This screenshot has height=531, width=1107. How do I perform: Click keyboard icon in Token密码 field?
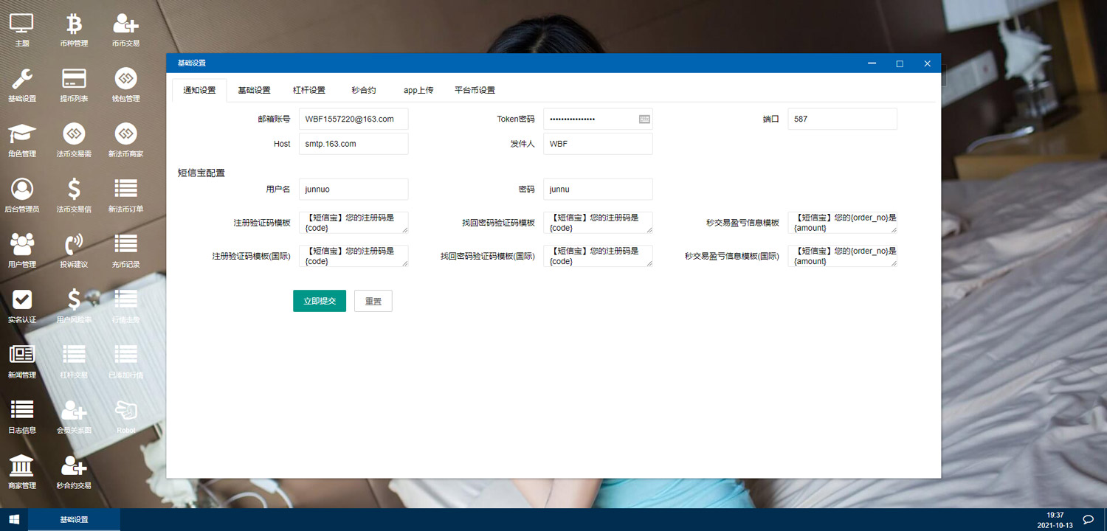tap(644, 119)
